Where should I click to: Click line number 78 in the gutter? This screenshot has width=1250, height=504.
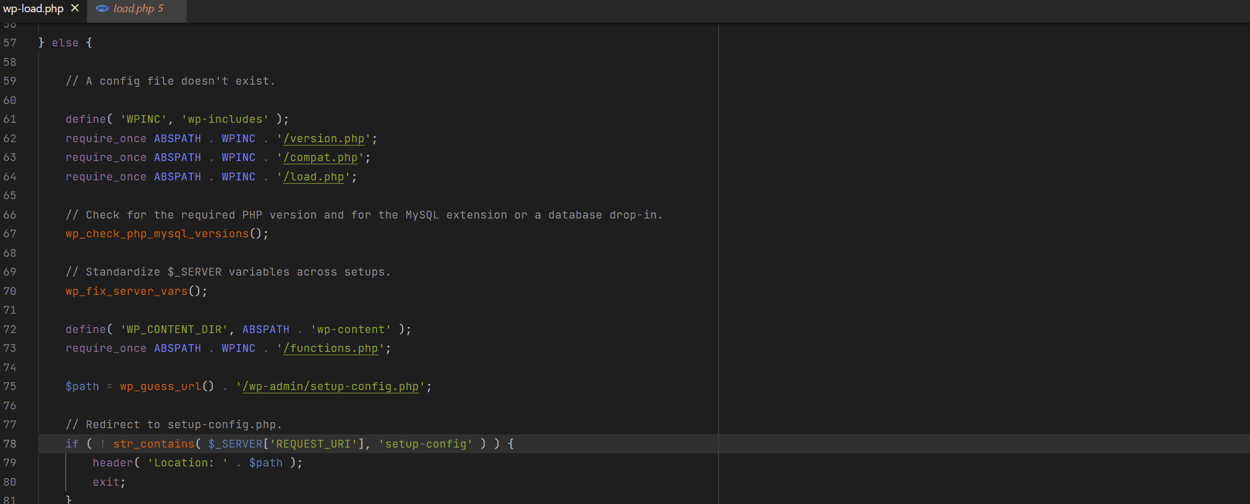point(10,443)
